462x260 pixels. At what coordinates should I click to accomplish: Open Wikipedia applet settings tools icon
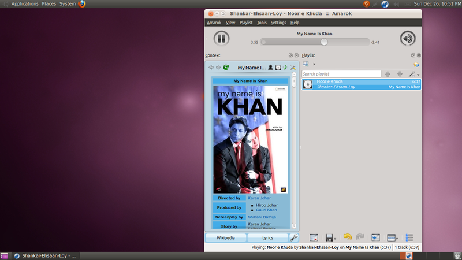(293, 68)
